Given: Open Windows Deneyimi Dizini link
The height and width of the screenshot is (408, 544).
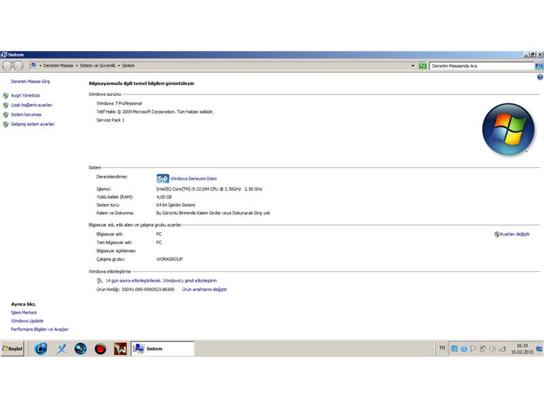Looking at the screenshot, I should tap(193, 179).
